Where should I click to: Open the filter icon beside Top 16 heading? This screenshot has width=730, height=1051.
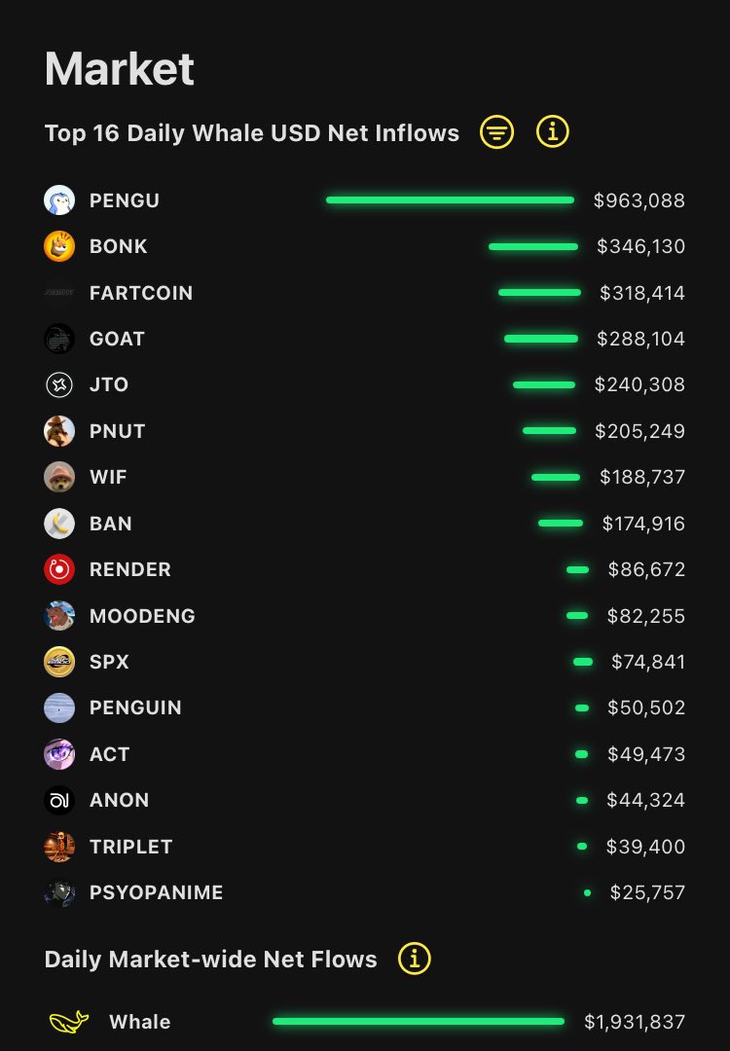pyautogui.click(x=496, y=132)
